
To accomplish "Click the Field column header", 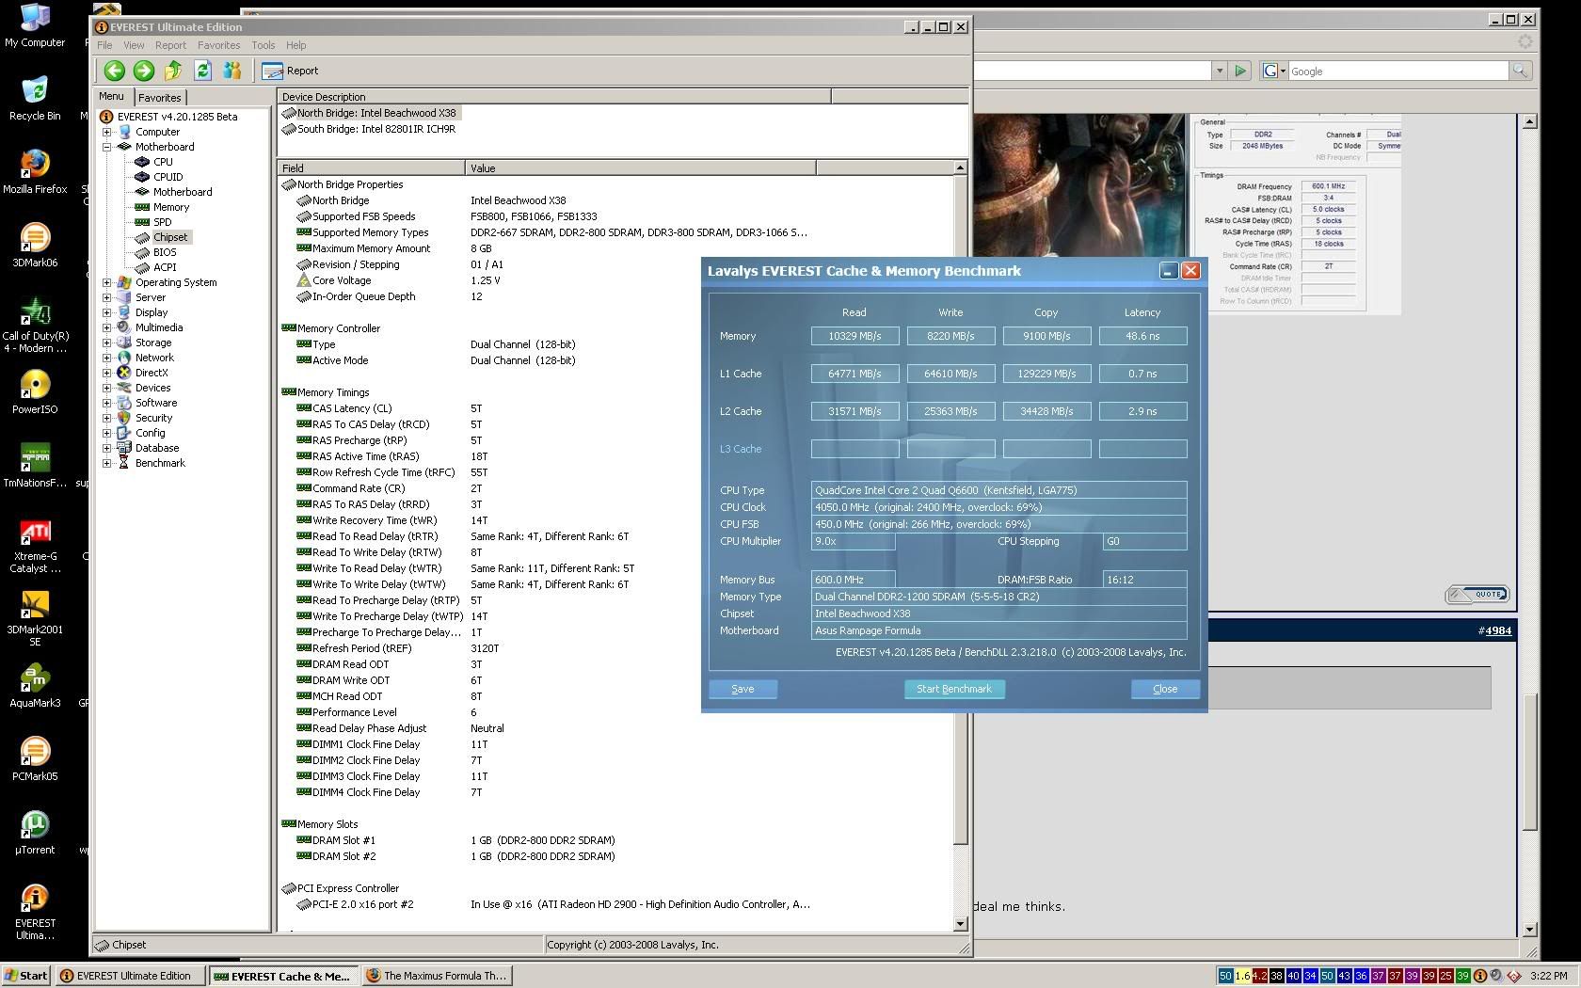I will (372, 167).
